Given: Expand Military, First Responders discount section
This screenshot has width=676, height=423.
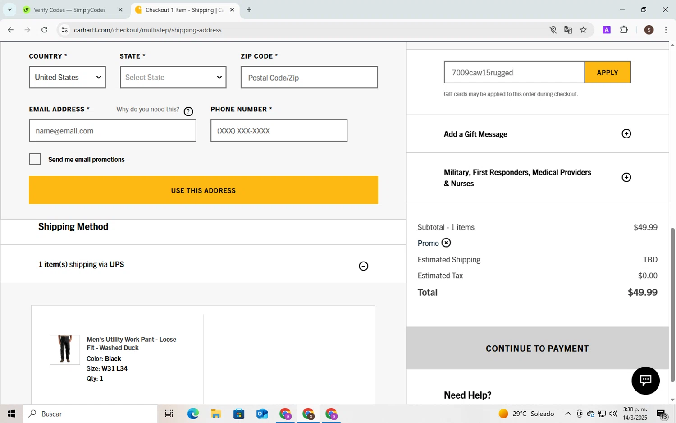Looking at the screenshot, I should (626, 178).
